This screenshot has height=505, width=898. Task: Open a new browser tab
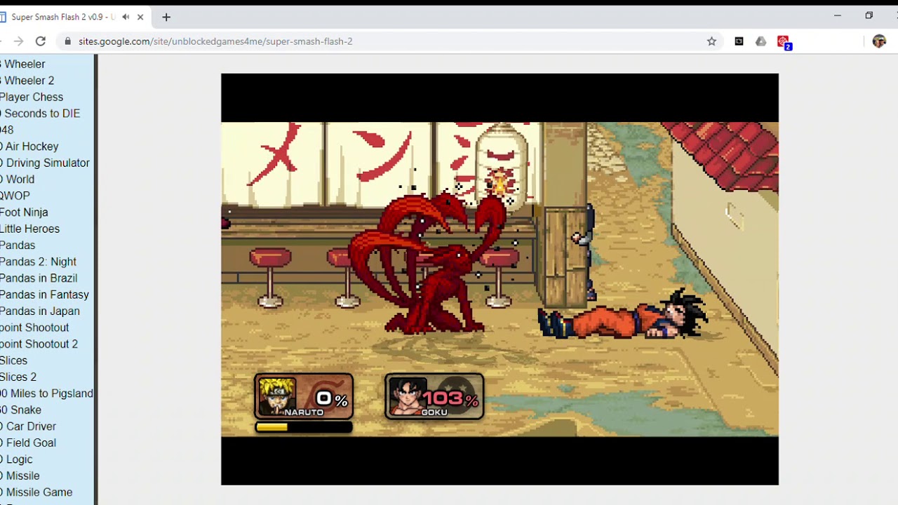(166, 17)
